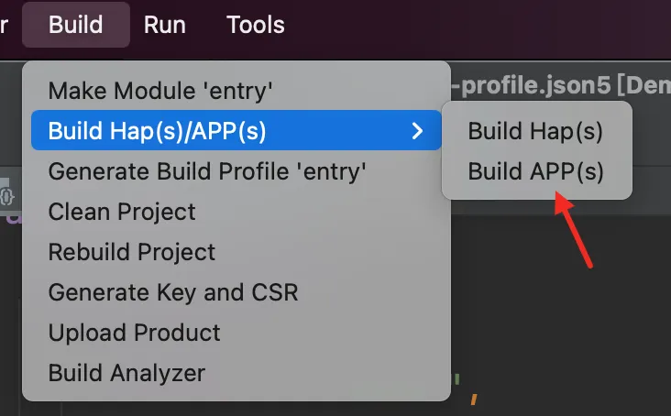Choose the highlighted Build Hap(s)/APP(s) entry

click(x=236, y=130)
